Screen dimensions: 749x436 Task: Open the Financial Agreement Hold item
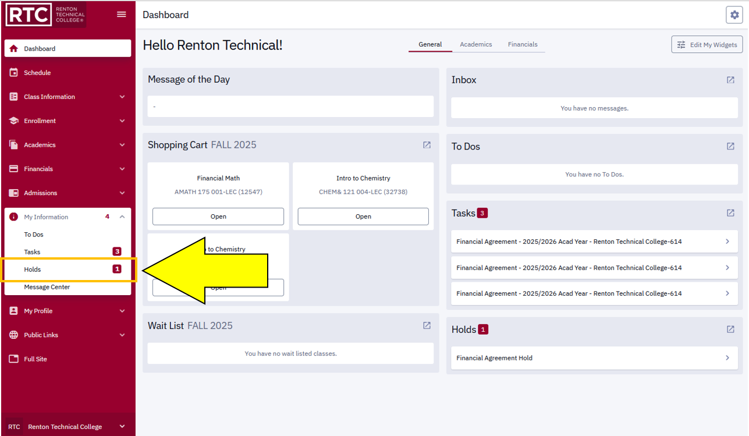[594, 358]
